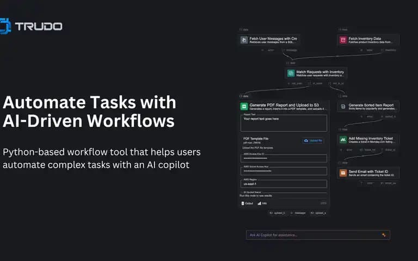Click the data input port above Generate PDF Report
Image resolution: width=418 pixels, height=261 pixels.
pos(244,96)
